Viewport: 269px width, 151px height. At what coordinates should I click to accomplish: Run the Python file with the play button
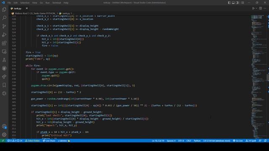[x=253, y=8]
